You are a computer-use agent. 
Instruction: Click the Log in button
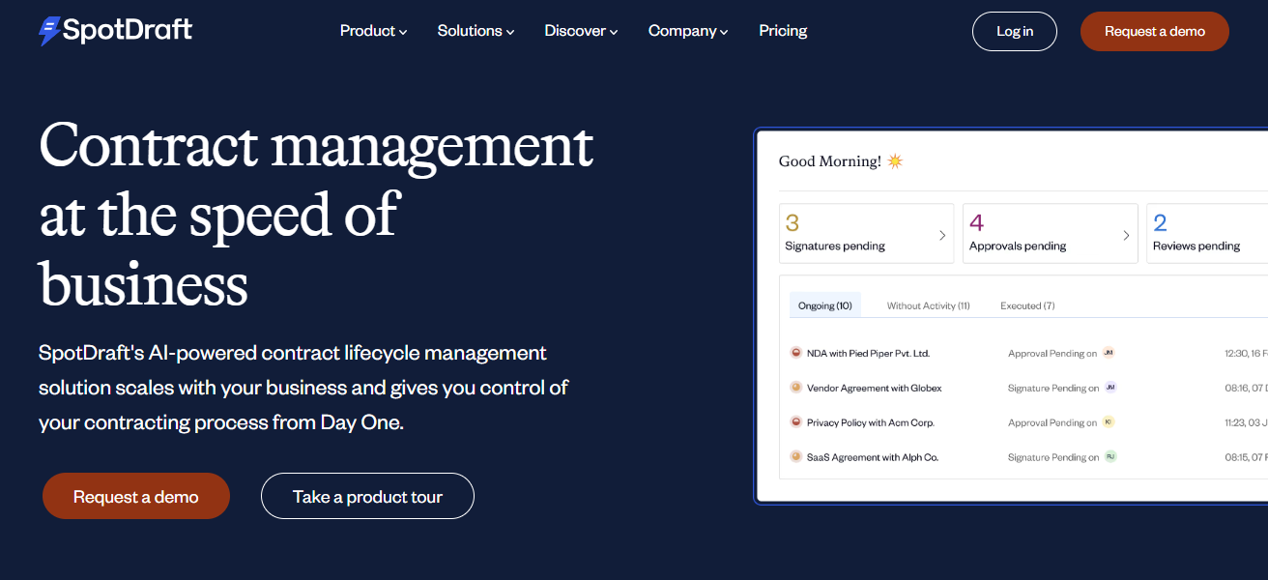click(1015, 31)
